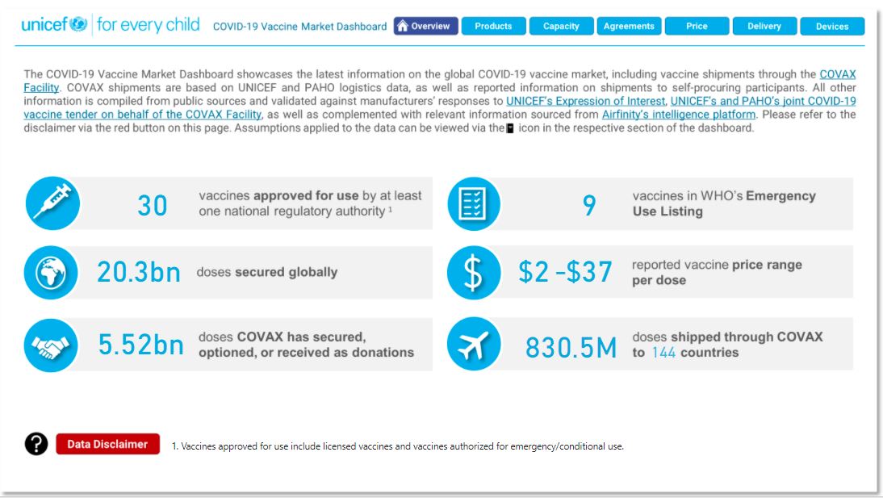This screenshot has width=883, height=498.
Task: Click the '20.3bn' doses figure
Action: [x=139, y=272]
